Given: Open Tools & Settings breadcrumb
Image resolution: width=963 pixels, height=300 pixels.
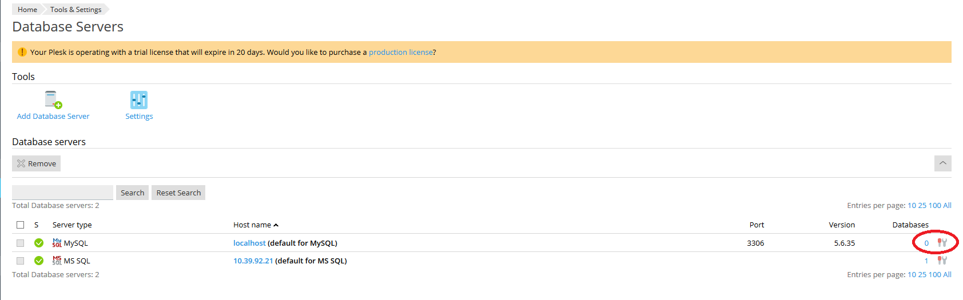Looking at the screenshot, I should pyautogui.click(x=75, y=9).
